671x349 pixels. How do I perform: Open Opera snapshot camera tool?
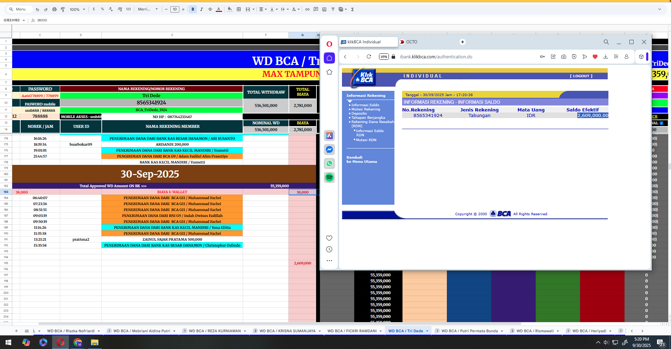point(564,57)
